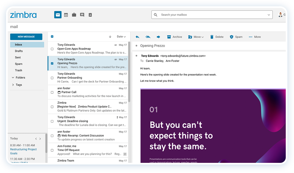
Task: Uncheck the Opening Prezzo message checkbox
Action: (x=52, y=63)
